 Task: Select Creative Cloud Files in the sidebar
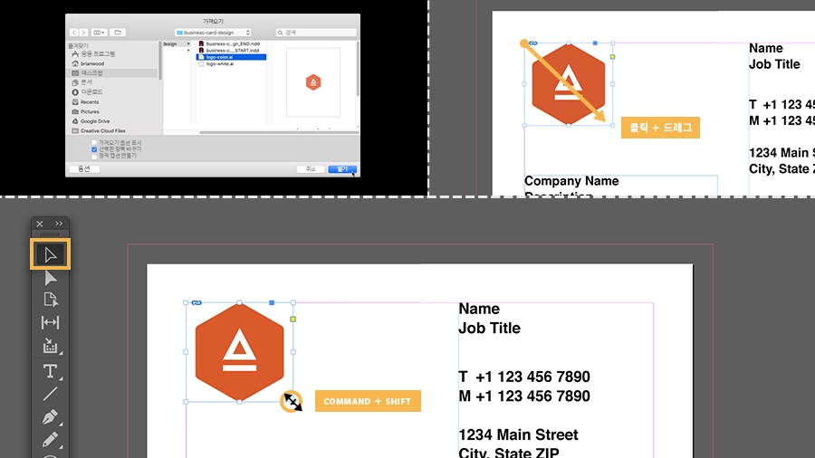[99, 131]
